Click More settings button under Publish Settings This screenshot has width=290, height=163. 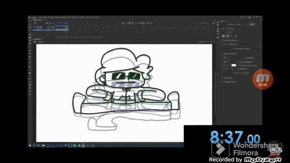click(x=241, y=48)
